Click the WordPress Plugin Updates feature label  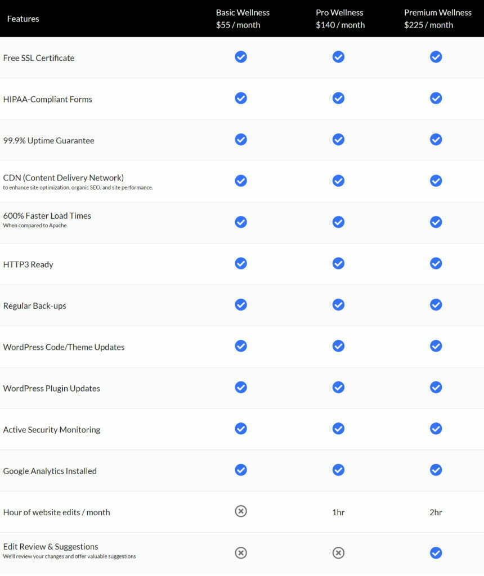pyautogui.click(x=51, y=389)
